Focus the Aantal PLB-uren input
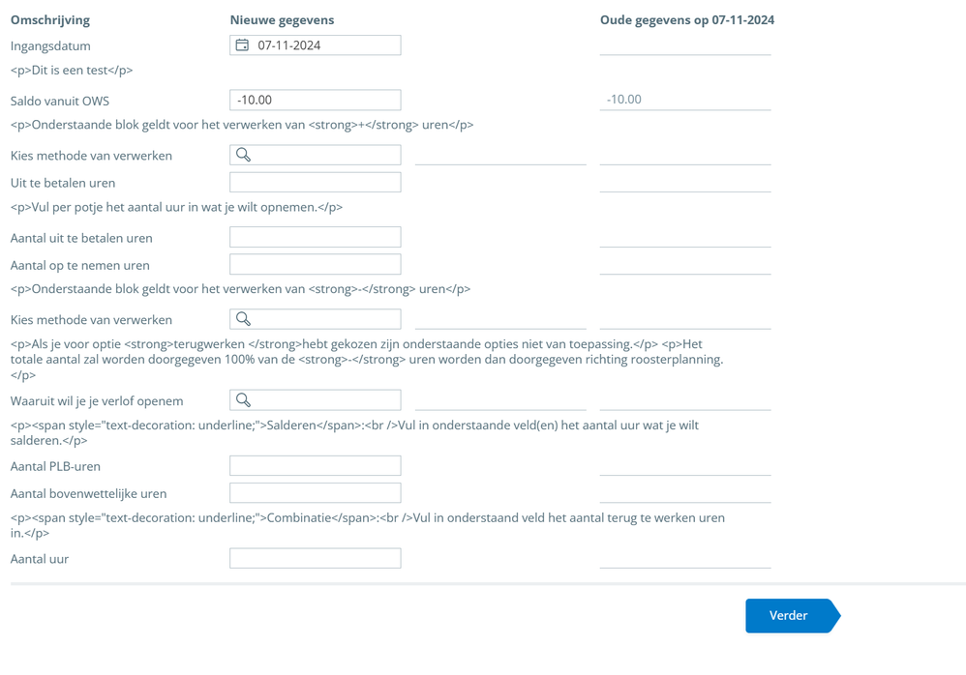The height and width of the screenshot is (675, 966). pos(316,466)
